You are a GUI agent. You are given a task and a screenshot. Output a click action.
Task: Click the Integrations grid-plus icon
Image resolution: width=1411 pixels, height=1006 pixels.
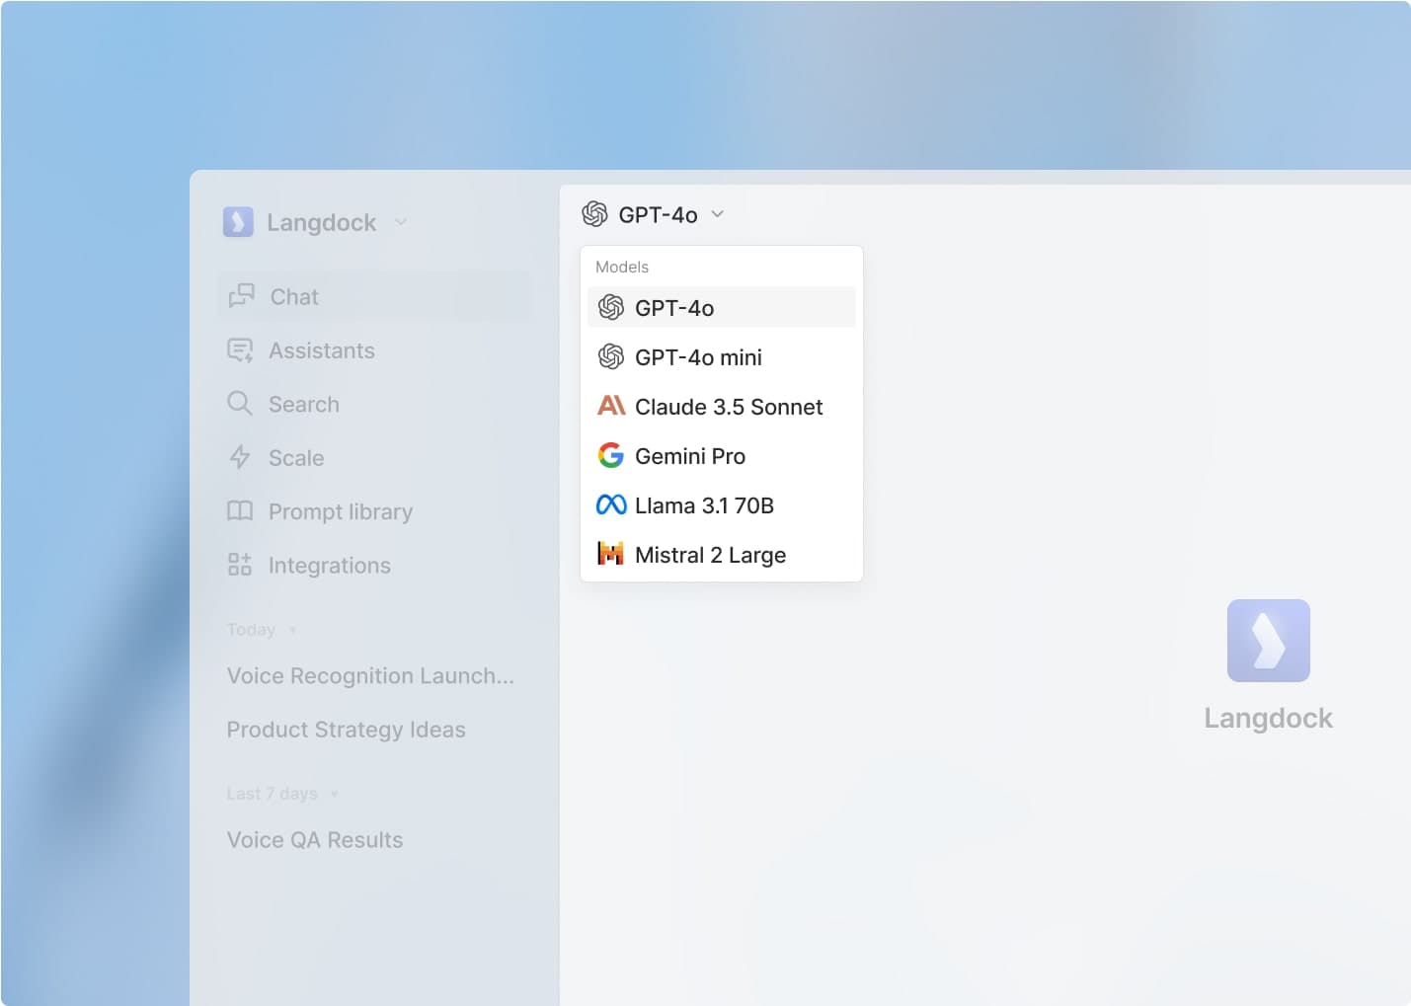click(x=240, y=565)
